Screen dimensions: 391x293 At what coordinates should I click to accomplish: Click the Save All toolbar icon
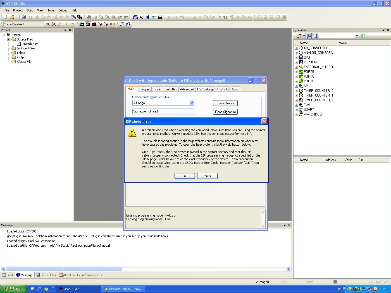(x=24, y=17)
